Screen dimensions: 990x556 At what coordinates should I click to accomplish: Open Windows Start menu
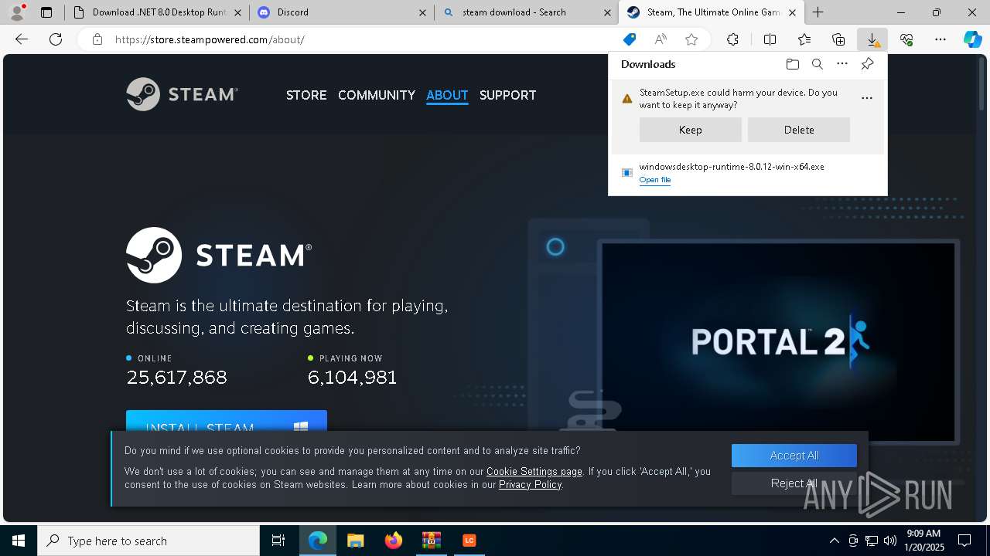coord(19,541)
